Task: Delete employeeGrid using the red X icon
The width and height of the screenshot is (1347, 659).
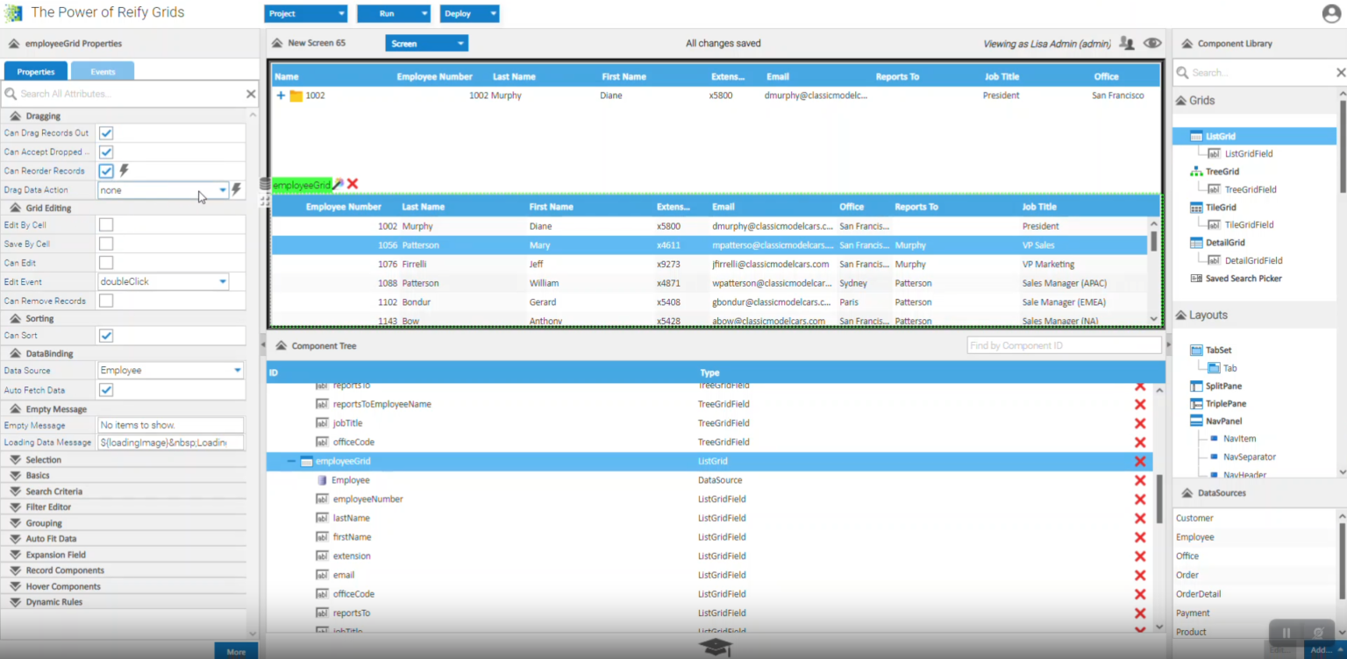Action: pos(351,184)
